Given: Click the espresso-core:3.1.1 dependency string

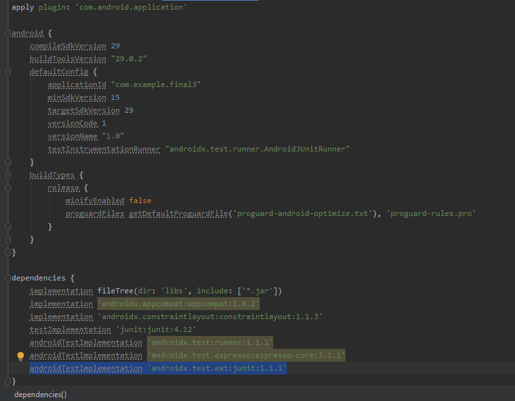Looking at the screenshot, I should (x=246, y=355).
